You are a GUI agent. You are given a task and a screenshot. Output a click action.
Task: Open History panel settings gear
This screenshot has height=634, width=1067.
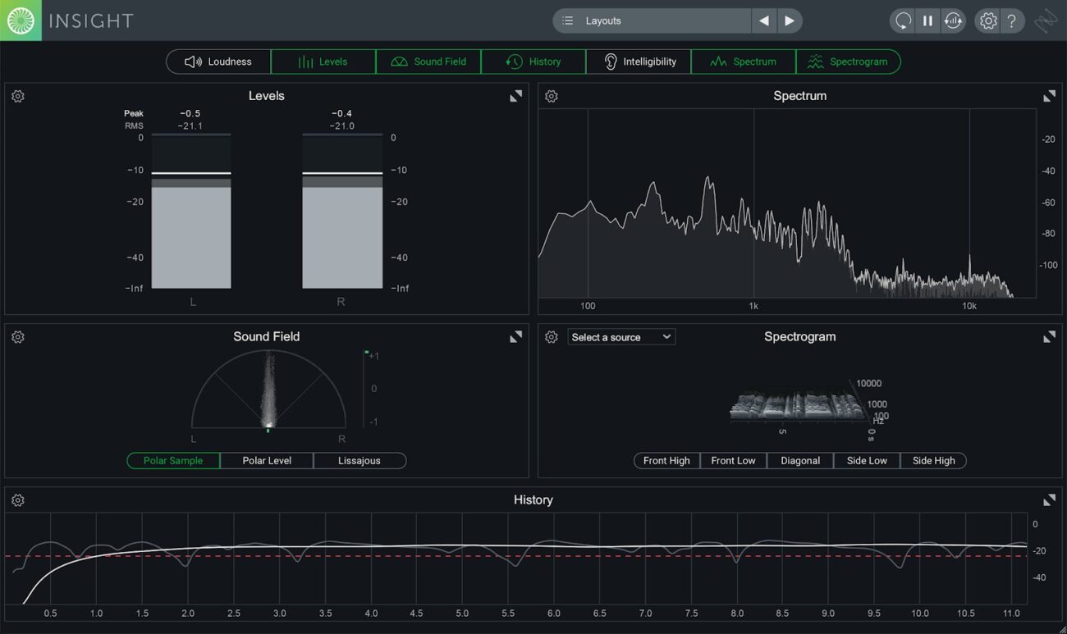[x=18, y=500]
